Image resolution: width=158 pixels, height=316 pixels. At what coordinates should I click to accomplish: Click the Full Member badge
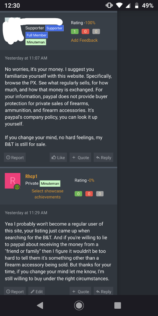point(37,35)
